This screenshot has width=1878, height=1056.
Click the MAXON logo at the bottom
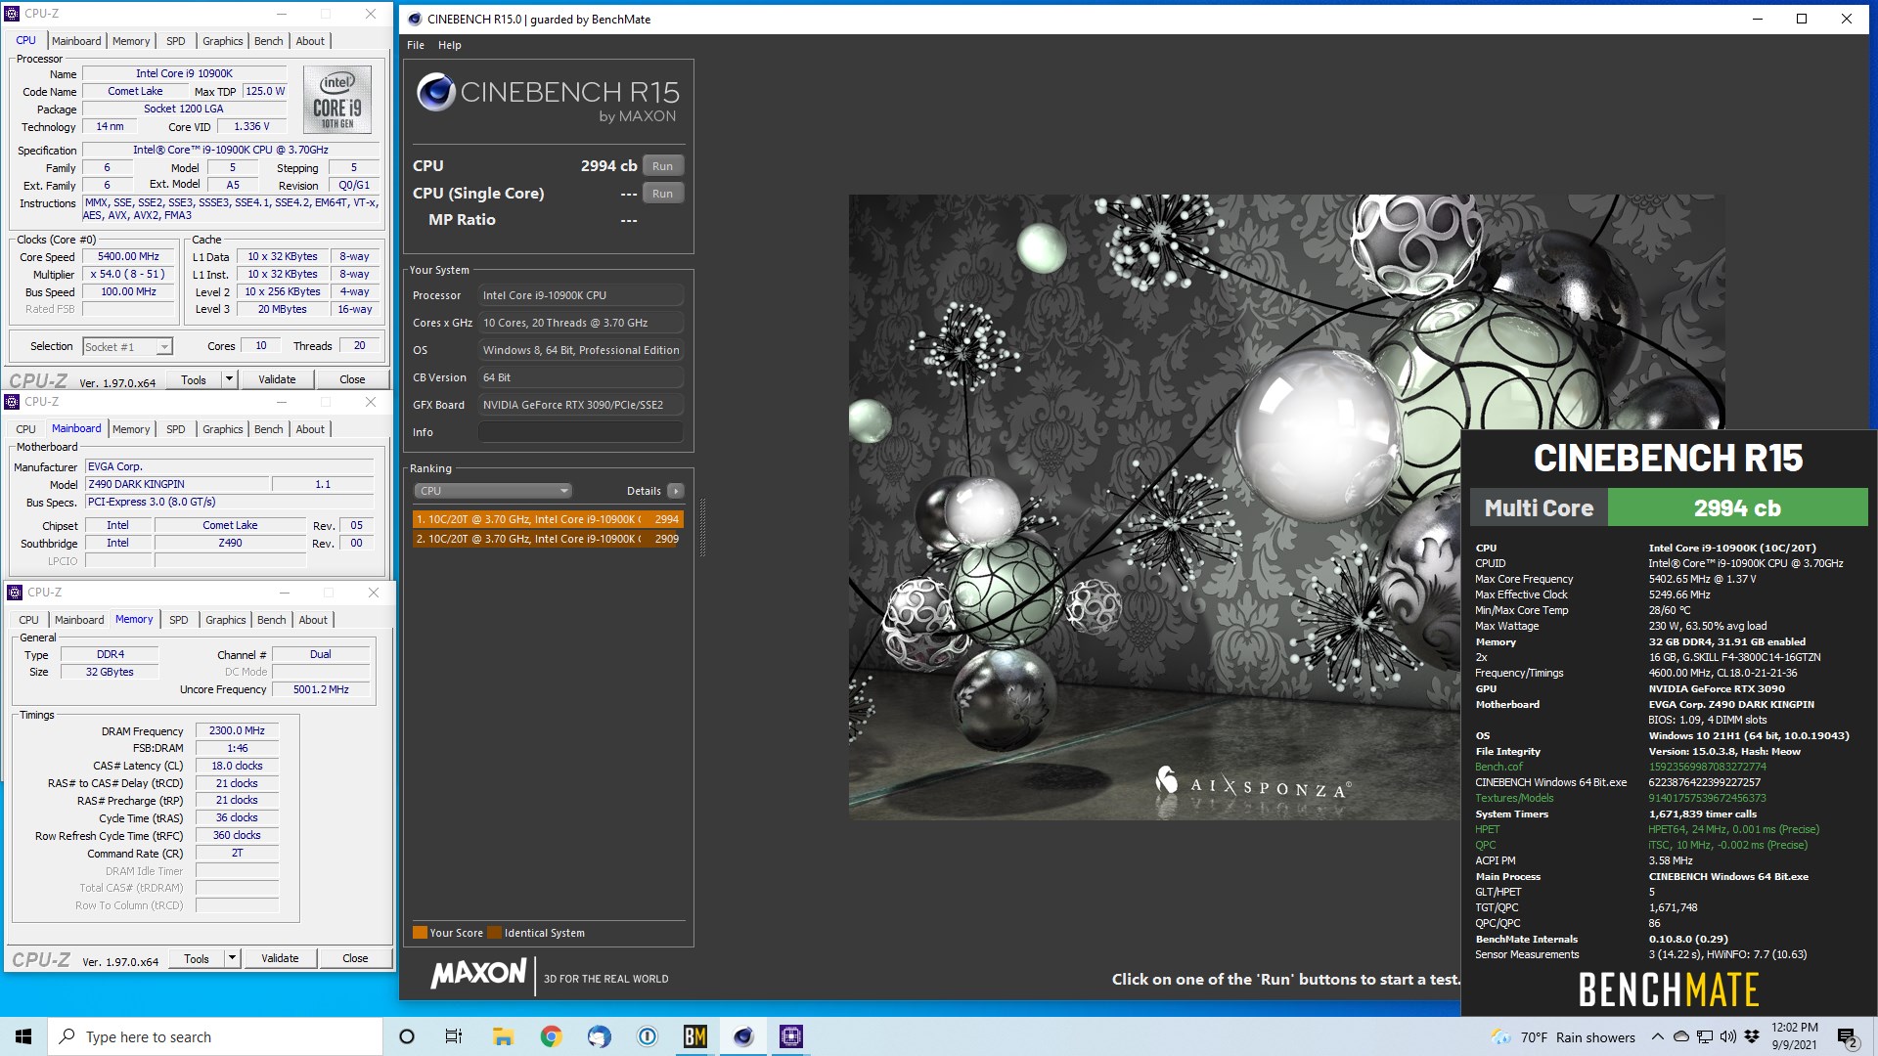pyautogui.click(x=478, y=973)
